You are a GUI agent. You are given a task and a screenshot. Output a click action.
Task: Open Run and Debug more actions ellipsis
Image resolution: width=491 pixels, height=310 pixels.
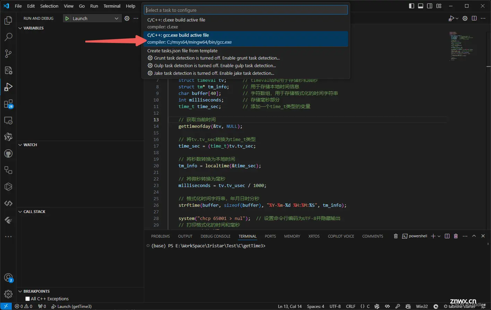(136, 18)
